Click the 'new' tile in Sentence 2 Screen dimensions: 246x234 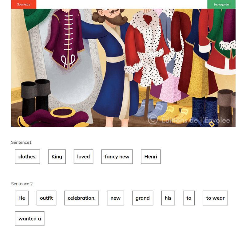[x=116, y=198]
